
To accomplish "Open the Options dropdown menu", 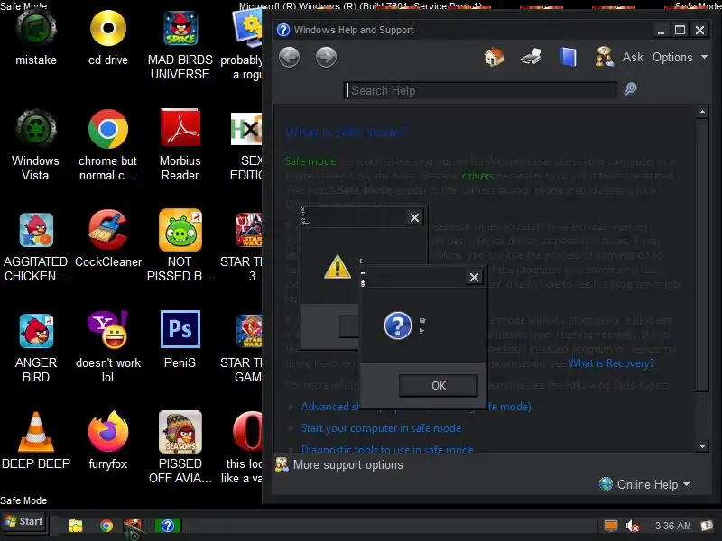I will tap(680, 57).
